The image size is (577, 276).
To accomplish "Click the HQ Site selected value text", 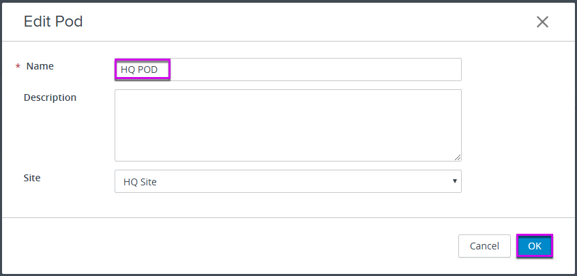I will click(x=140, y=182).
